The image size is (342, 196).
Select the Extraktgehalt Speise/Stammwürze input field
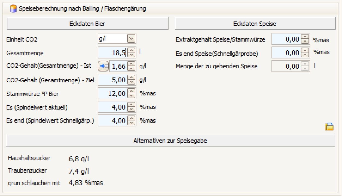[x=286, y=40]
